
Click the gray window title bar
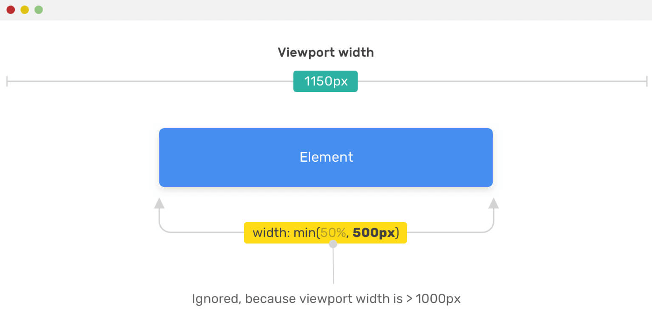pos(326,10)
